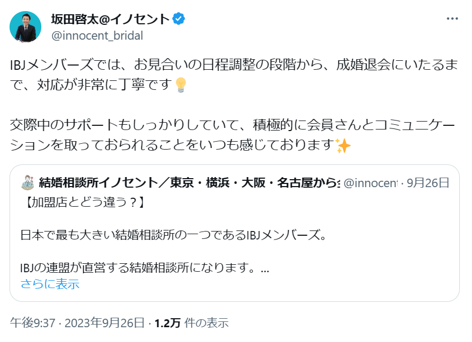The image size is (472, 342).
Task: Select the quoted post's small avatar
Action: pos(27,183)
